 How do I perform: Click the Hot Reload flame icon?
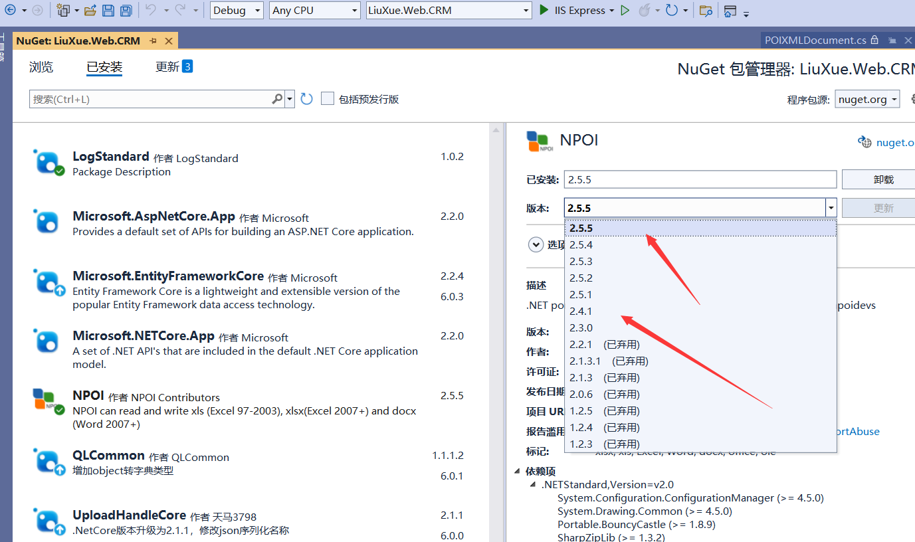(644, 10)
